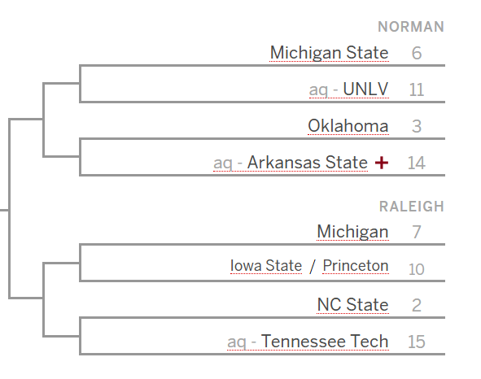Click the NORMAN site heading
481x379 pixels.
411,27
